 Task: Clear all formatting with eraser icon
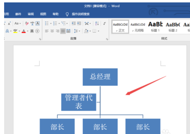(27, 23)
